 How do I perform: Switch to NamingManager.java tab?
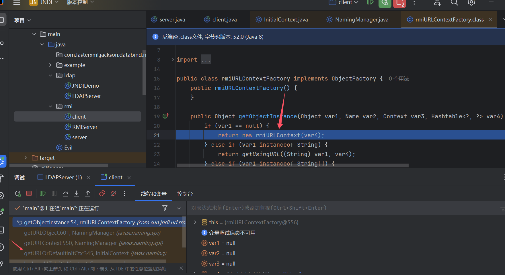[x=358, y=19]
